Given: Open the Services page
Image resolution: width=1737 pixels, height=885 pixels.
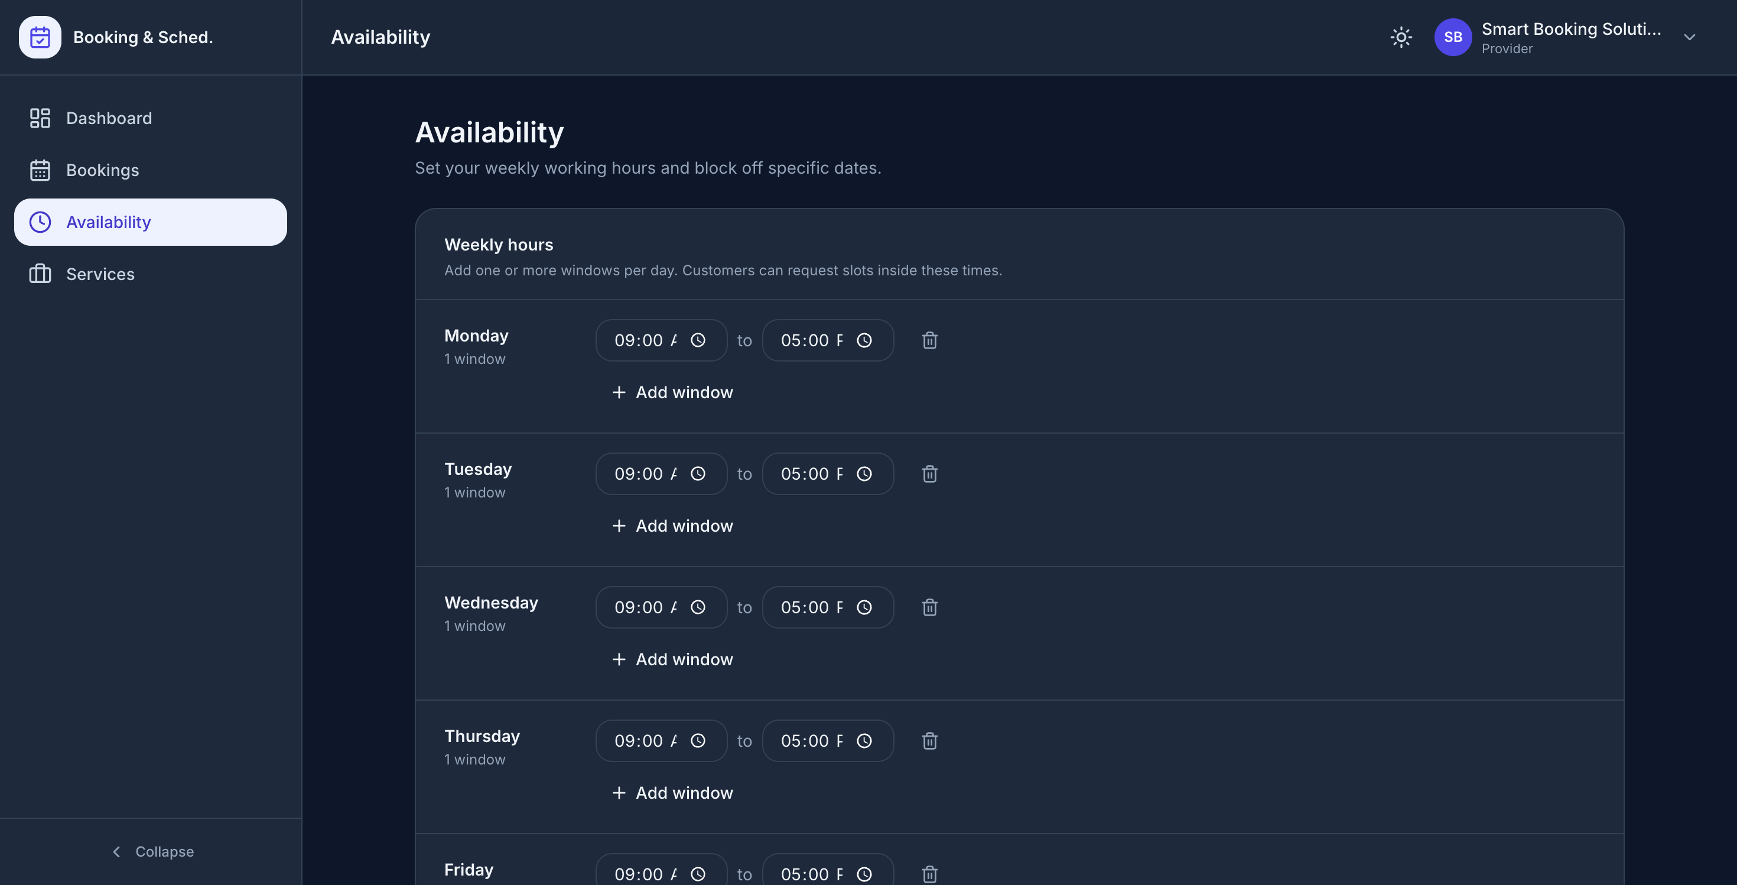Looking at the screenshot, I should (151, 274).
